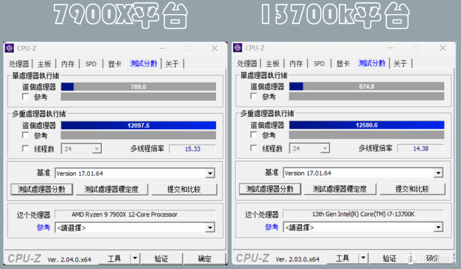Click 工具 button in 7900X window
The width and height of the screenshot is (461, 269).
coord(114,258)
